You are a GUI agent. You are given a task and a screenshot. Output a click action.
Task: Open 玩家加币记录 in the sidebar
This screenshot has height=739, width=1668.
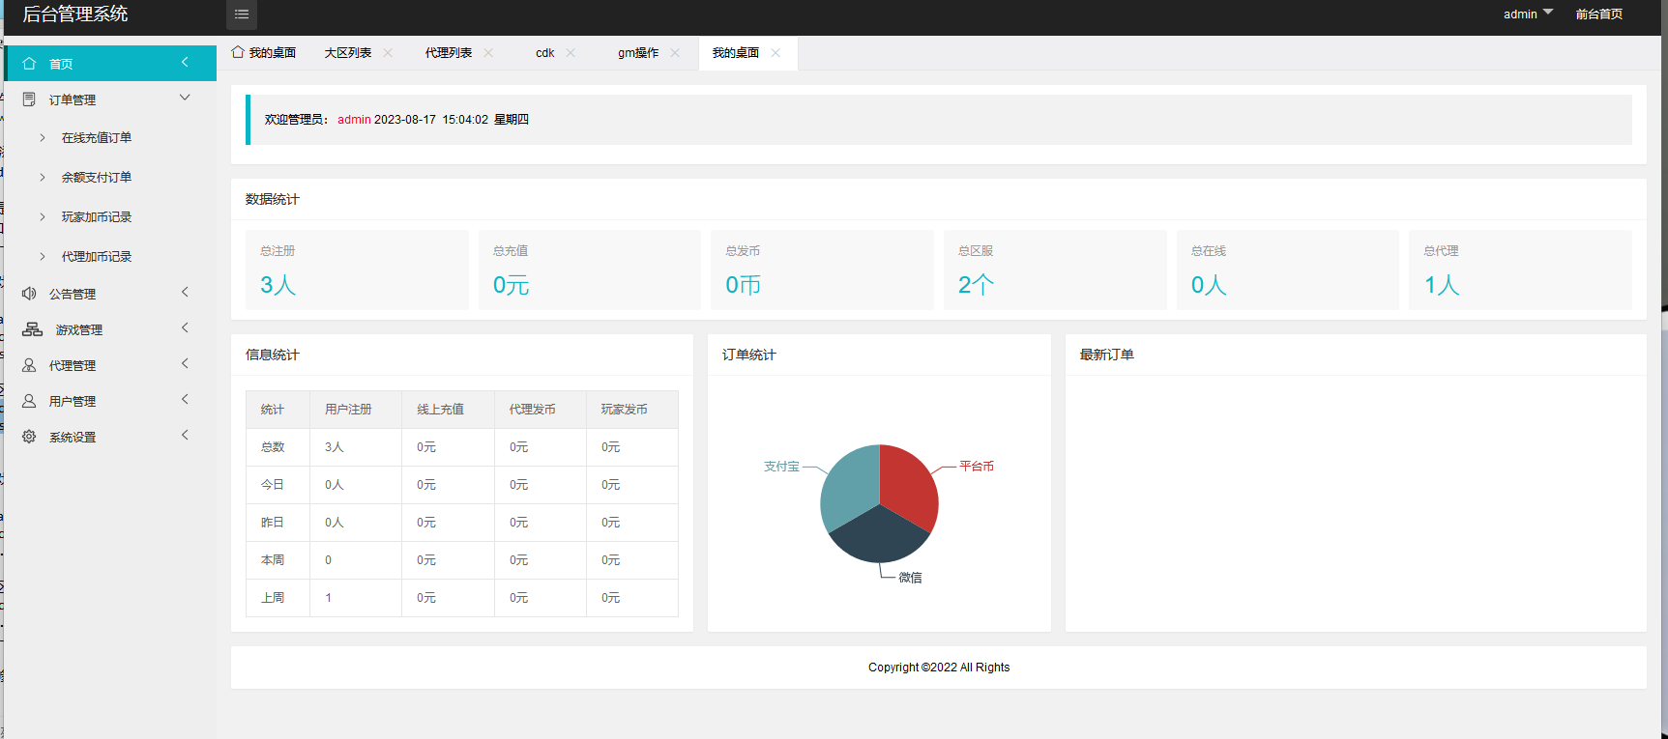click(97, 217)
